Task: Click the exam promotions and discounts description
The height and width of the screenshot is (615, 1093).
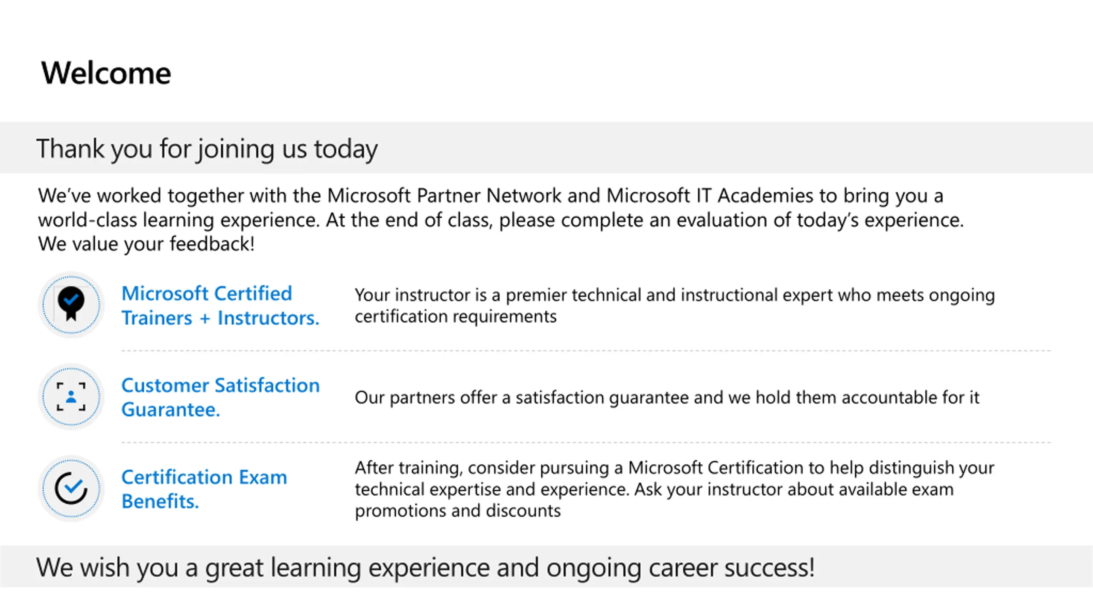Action: [x=675, y=489]
